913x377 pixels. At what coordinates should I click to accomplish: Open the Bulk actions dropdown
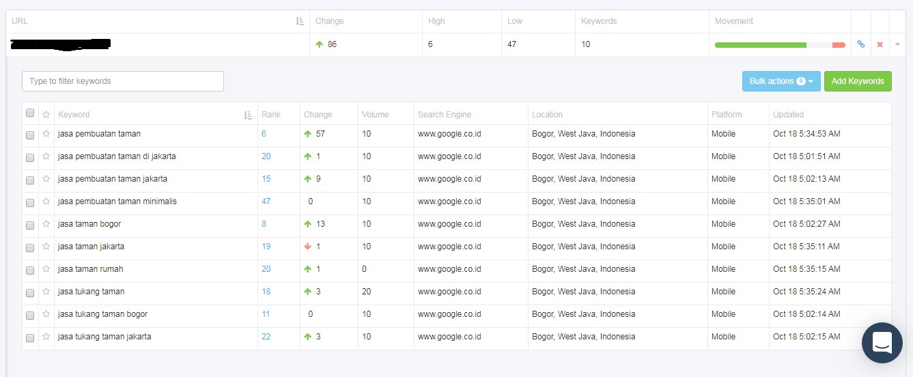coord(781,81)
